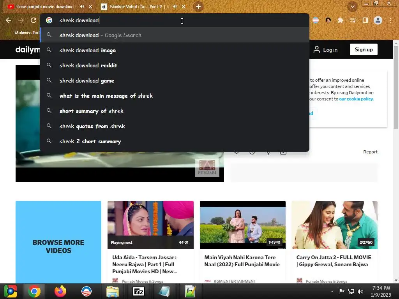
Task: Select what is the main message of shrek
Action: click(x=175, y=96)
